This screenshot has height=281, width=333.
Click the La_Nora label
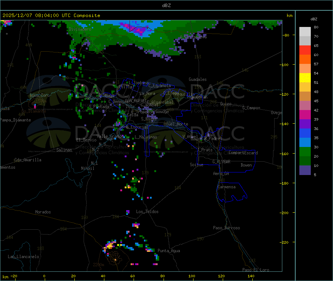(147, 94)
